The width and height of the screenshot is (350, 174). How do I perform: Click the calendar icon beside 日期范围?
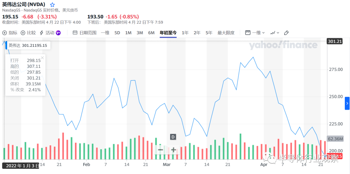[x=75, y=33]
